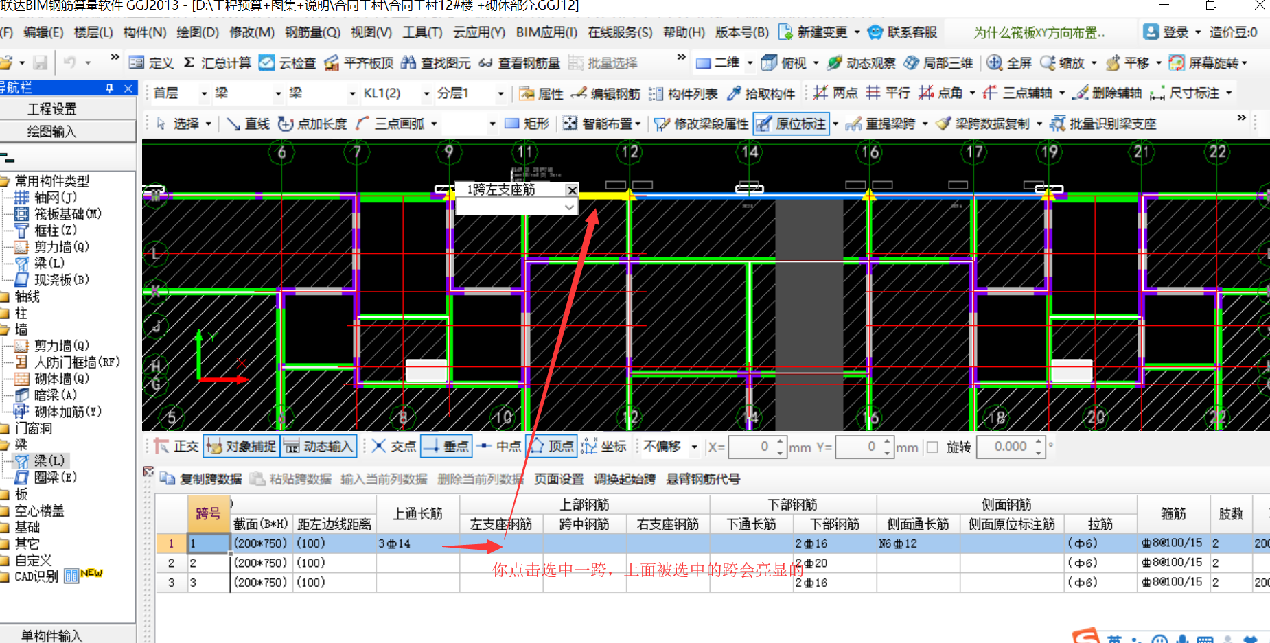Select the 动态观察 orbit tool
The height and width of the screenshot is (643, 1270).
861,62
